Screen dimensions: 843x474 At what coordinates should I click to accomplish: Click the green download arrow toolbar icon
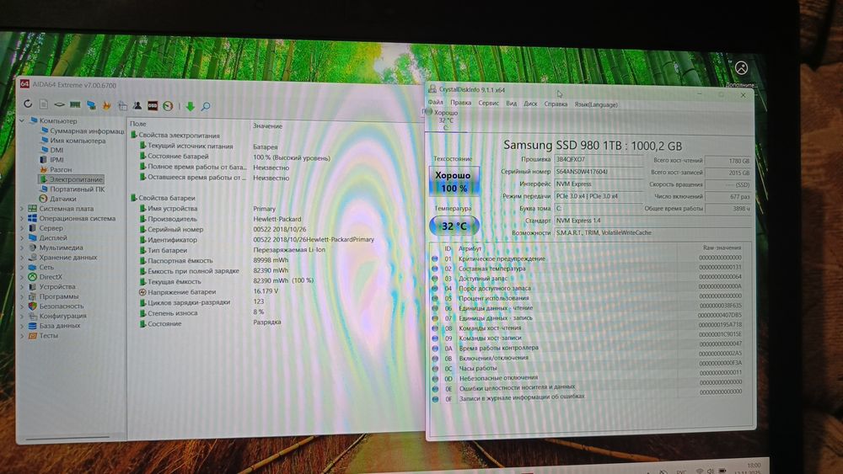click(190, 107)
